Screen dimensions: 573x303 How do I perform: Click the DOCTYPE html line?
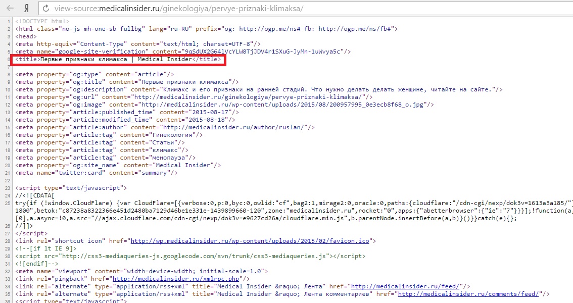[x=42, y=21]
